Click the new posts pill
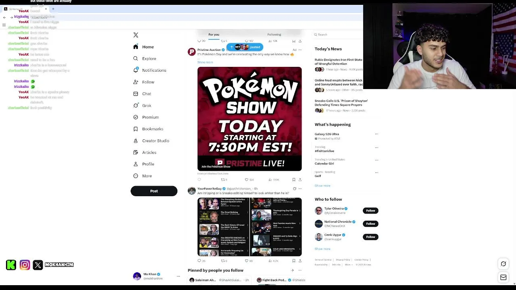The width and height of the screenshot is (516, 290). [x=245, y=47]
